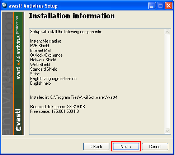Viewport: 175px width, 155px height.
Task: Click the 'Outlook/Exchange' component line
Action: pyautogui.click(x=46, y=55)
